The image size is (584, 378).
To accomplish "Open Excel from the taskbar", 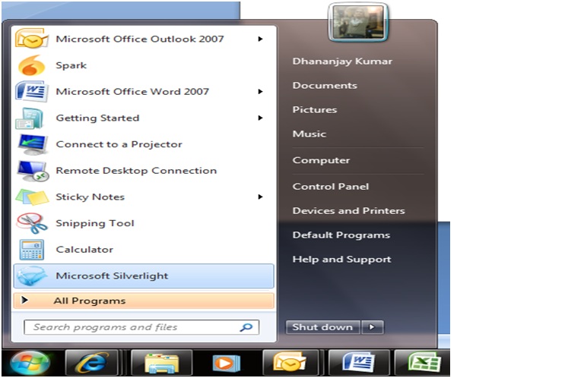I will tap(423, 363).
